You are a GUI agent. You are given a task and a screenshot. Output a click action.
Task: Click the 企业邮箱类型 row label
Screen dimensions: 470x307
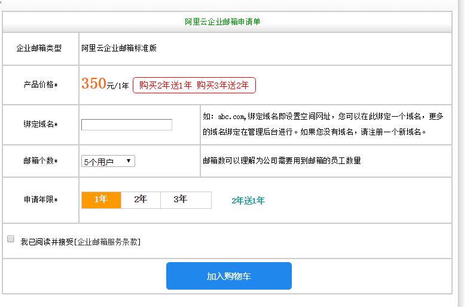point(39,48)
